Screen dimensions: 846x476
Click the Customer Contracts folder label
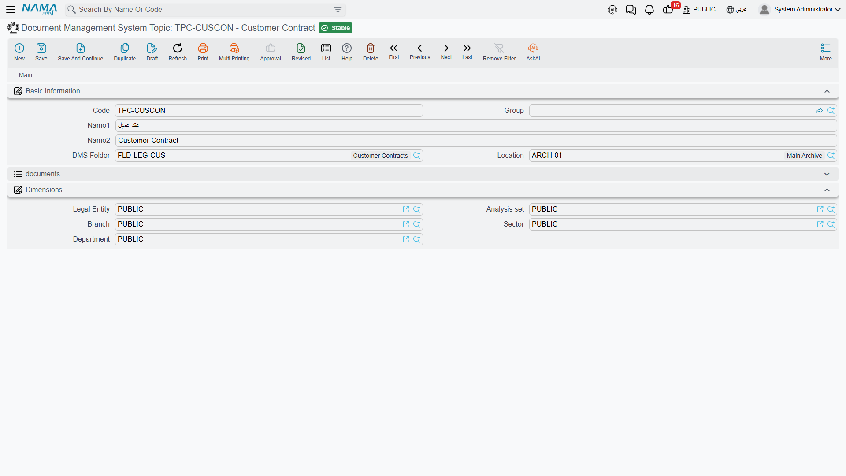pos(380,156)
